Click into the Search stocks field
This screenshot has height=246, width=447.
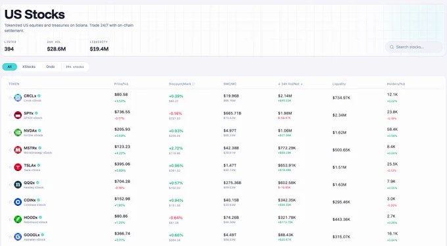pos(413,47)
